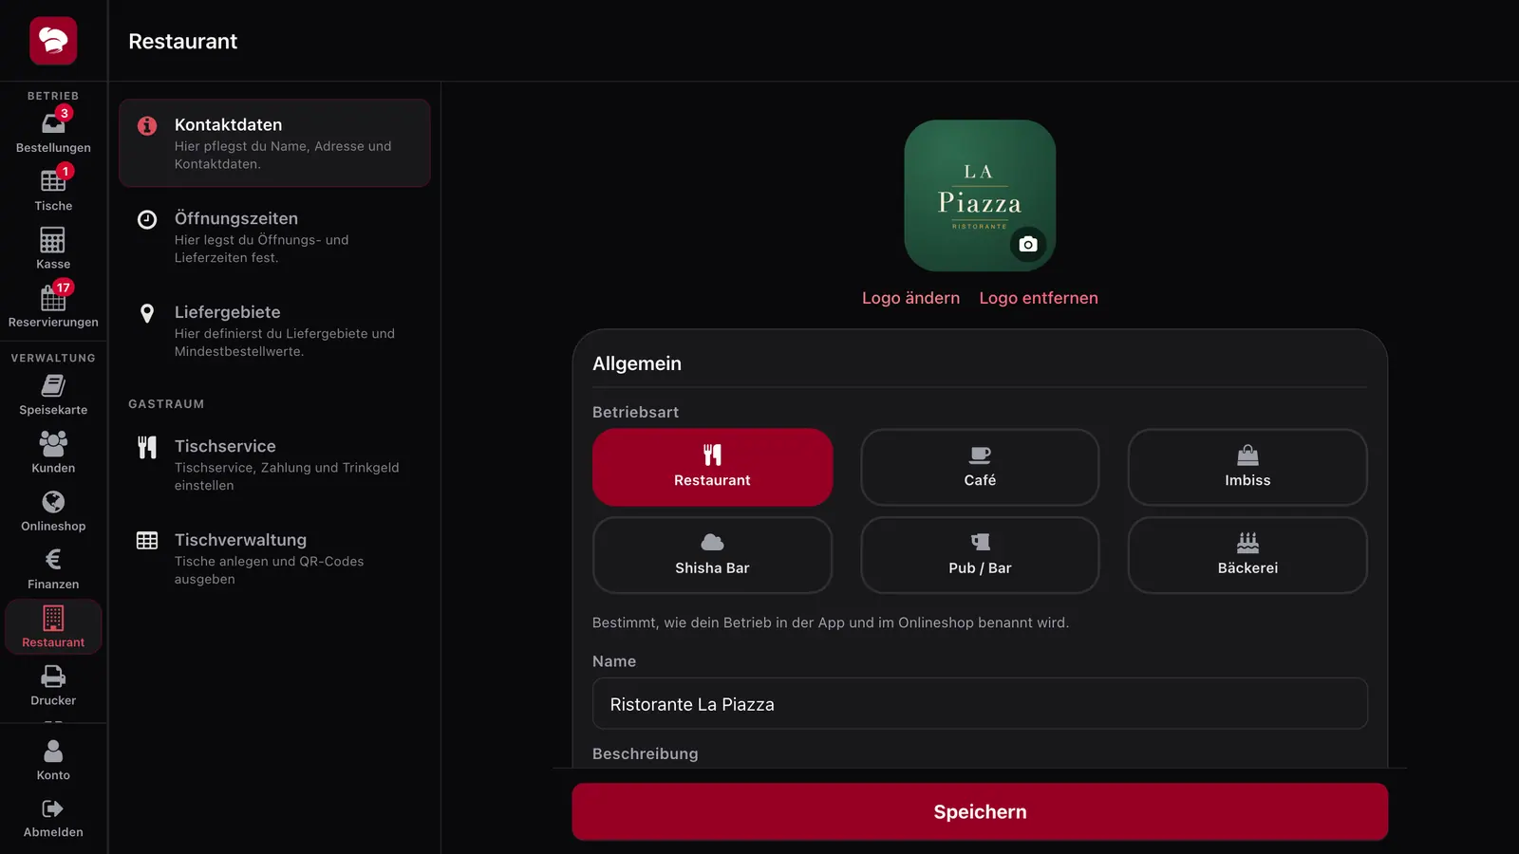The width and height of the screenshot is (1519, 854).
Task: Open the Speisekarte menu book icon
Action: pyautogui.click(x=53, y=385)
